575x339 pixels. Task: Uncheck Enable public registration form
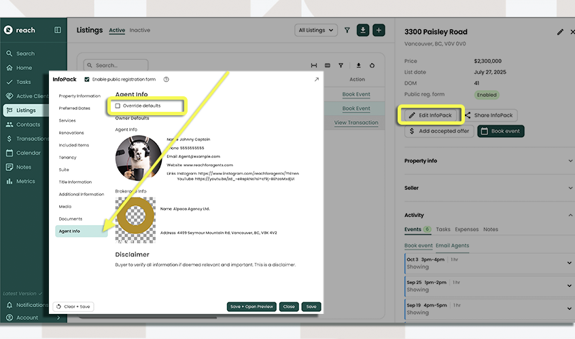86,79
